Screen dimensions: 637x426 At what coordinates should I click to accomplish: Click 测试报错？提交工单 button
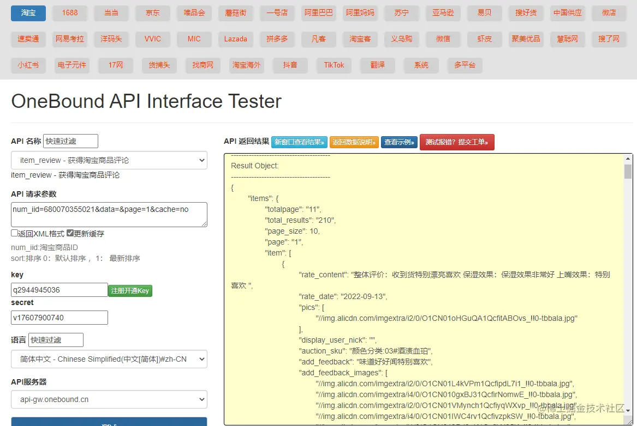pos(457,142)
